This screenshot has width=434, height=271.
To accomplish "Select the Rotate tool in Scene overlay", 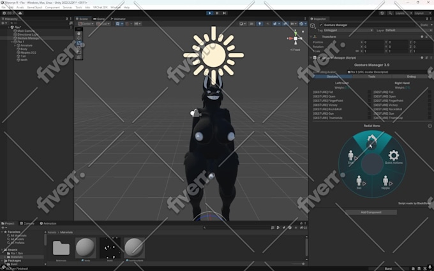I will pyautogui.click(x=79, y=43).
